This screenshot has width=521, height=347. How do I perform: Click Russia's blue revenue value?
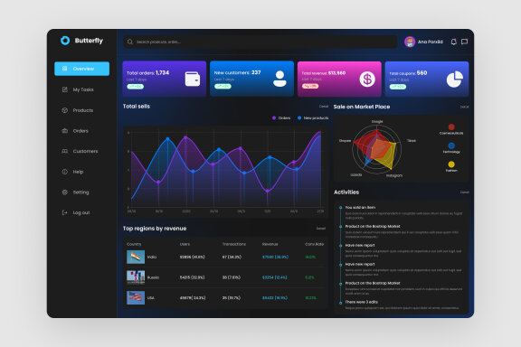274,277
